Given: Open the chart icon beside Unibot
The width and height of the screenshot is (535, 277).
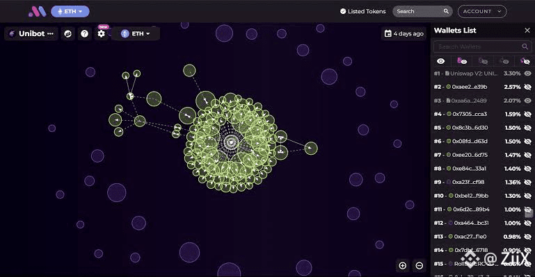Looking at the screenshot, I should tap(67, 34).
